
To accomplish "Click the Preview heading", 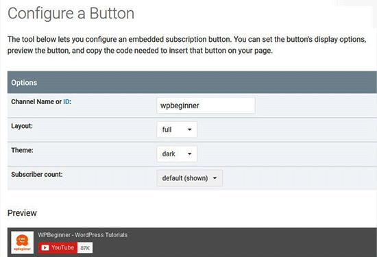I will tap(22, 213).
